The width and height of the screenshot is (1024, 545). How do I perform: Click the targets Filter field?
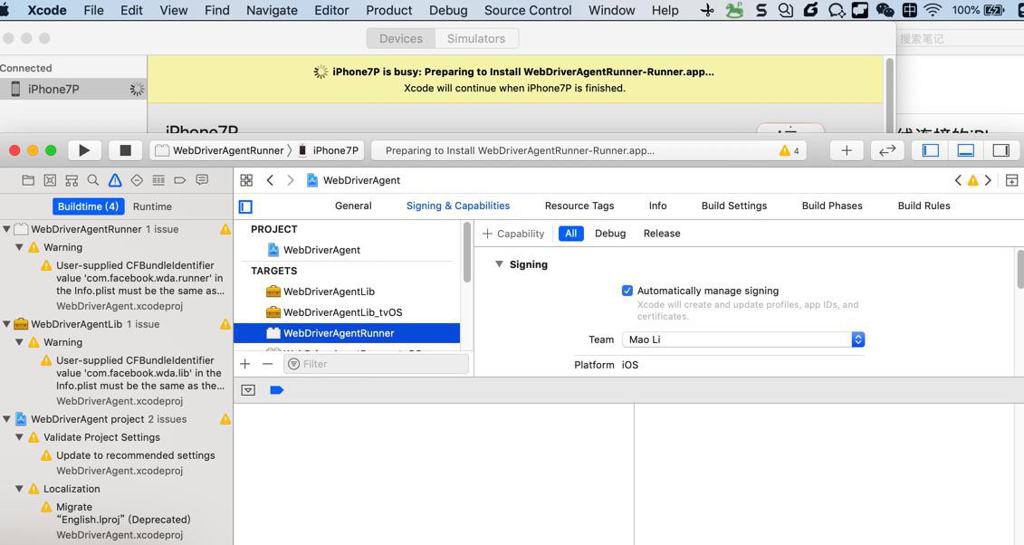click(377, 364)
